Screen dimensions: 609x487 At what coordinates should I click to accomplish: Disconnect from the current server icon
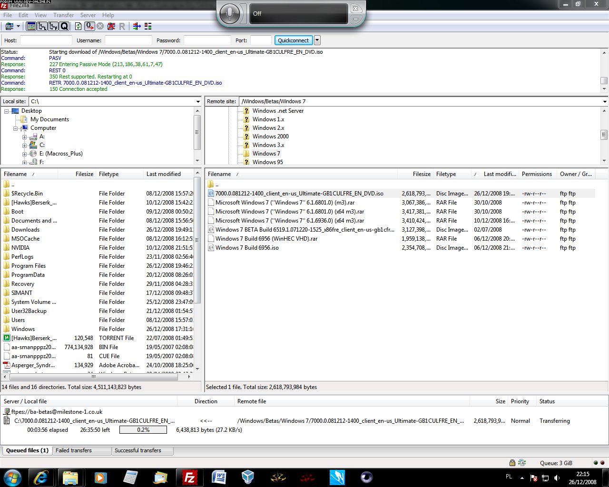point(111,26)
